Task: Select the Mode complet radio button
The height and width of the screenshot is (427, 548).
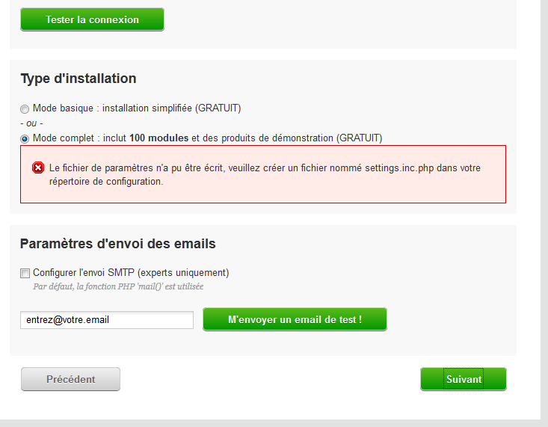Action: [25, 138]
